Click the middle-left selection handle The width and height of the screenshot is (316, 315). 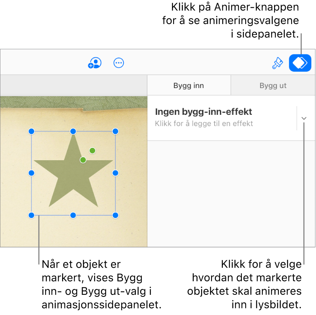click(x=32, y=173)
